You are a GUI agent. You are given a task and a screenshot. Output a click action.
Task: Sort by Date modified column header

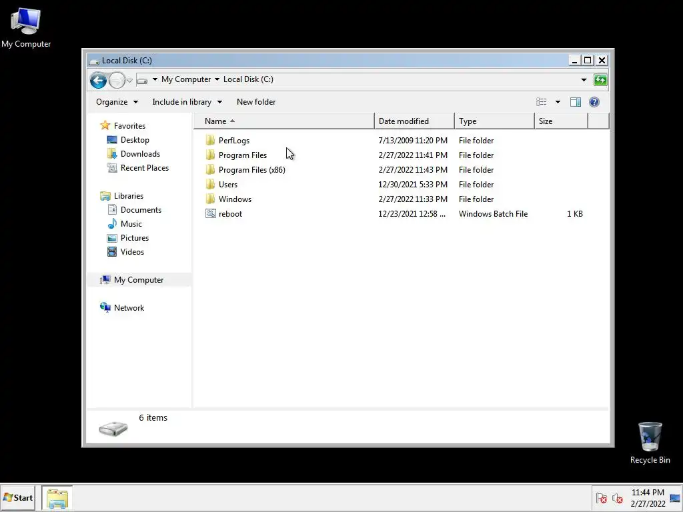414,121
